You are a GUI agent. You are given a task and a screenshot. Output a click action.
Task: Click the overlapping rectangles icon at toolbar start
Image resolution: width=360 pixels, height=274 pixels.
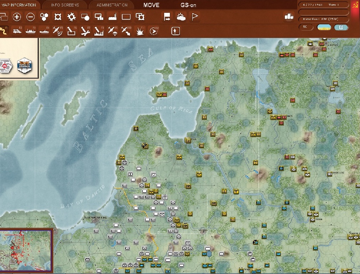[4, 17]
